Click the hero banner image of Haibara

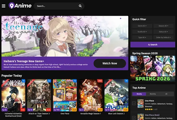pos(65,36)
